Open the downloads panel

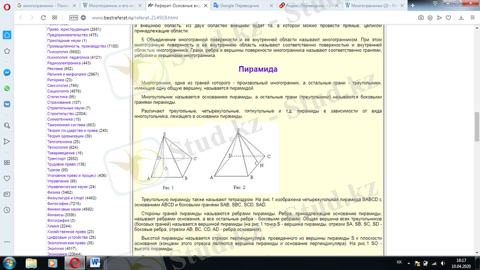tap(461, 18)
